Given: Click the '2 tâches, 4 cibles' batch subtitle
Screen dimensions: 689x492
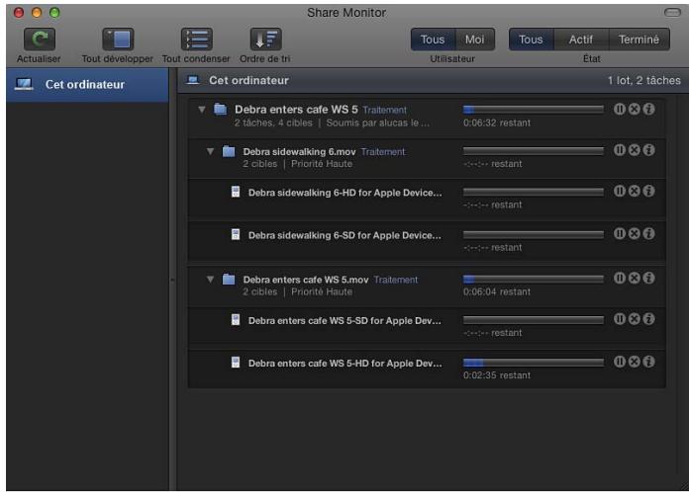Looking at the screenshot, I should (273, 123).
